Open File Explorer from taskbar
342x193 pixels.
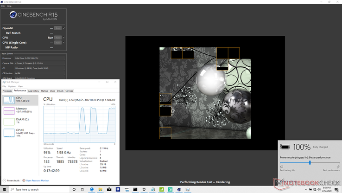click(101, 189)
